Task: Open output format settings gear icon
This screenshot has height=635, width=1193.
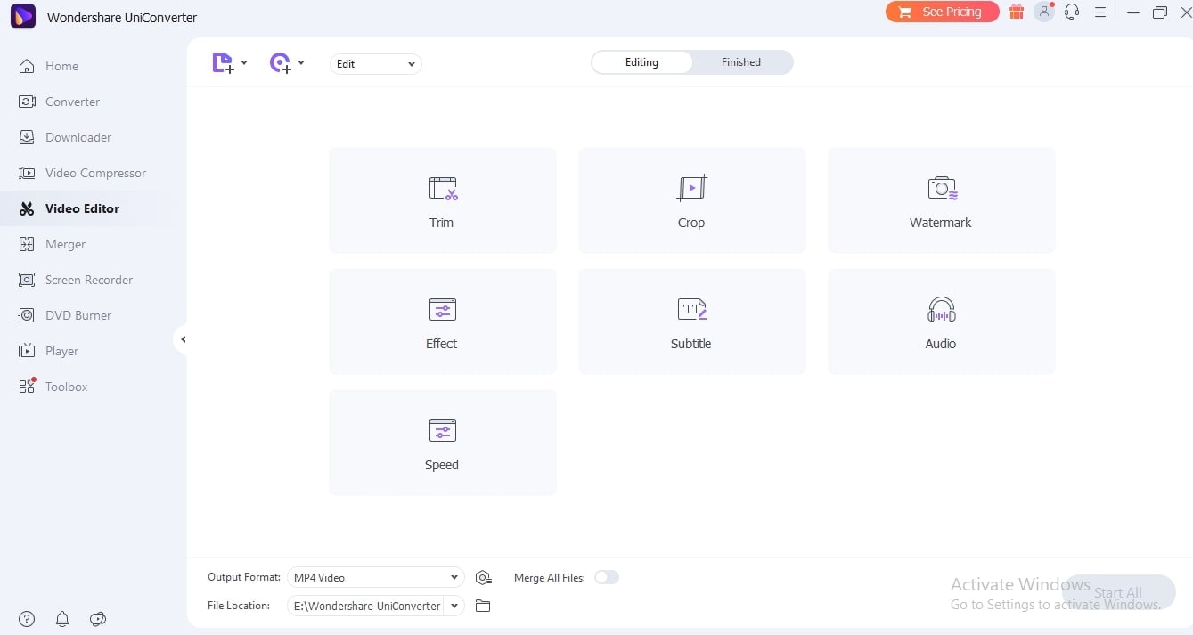Action: tap(484, 578)
